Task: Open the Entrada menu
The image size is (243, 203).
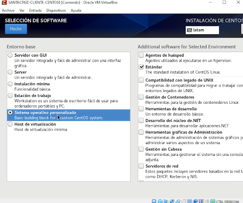Action: tap(35, 10)
